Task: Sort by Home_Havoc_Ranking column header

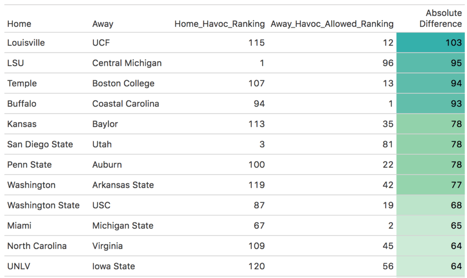Action: 219,24
